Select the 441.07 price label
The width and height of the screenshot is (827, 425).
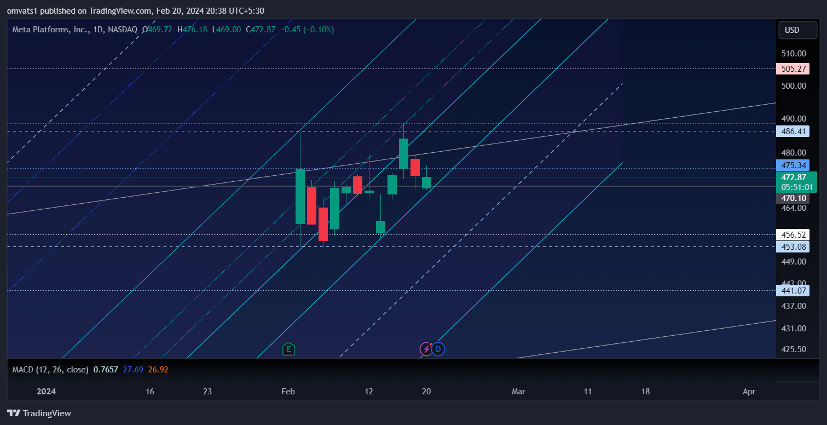pos(792,290)
